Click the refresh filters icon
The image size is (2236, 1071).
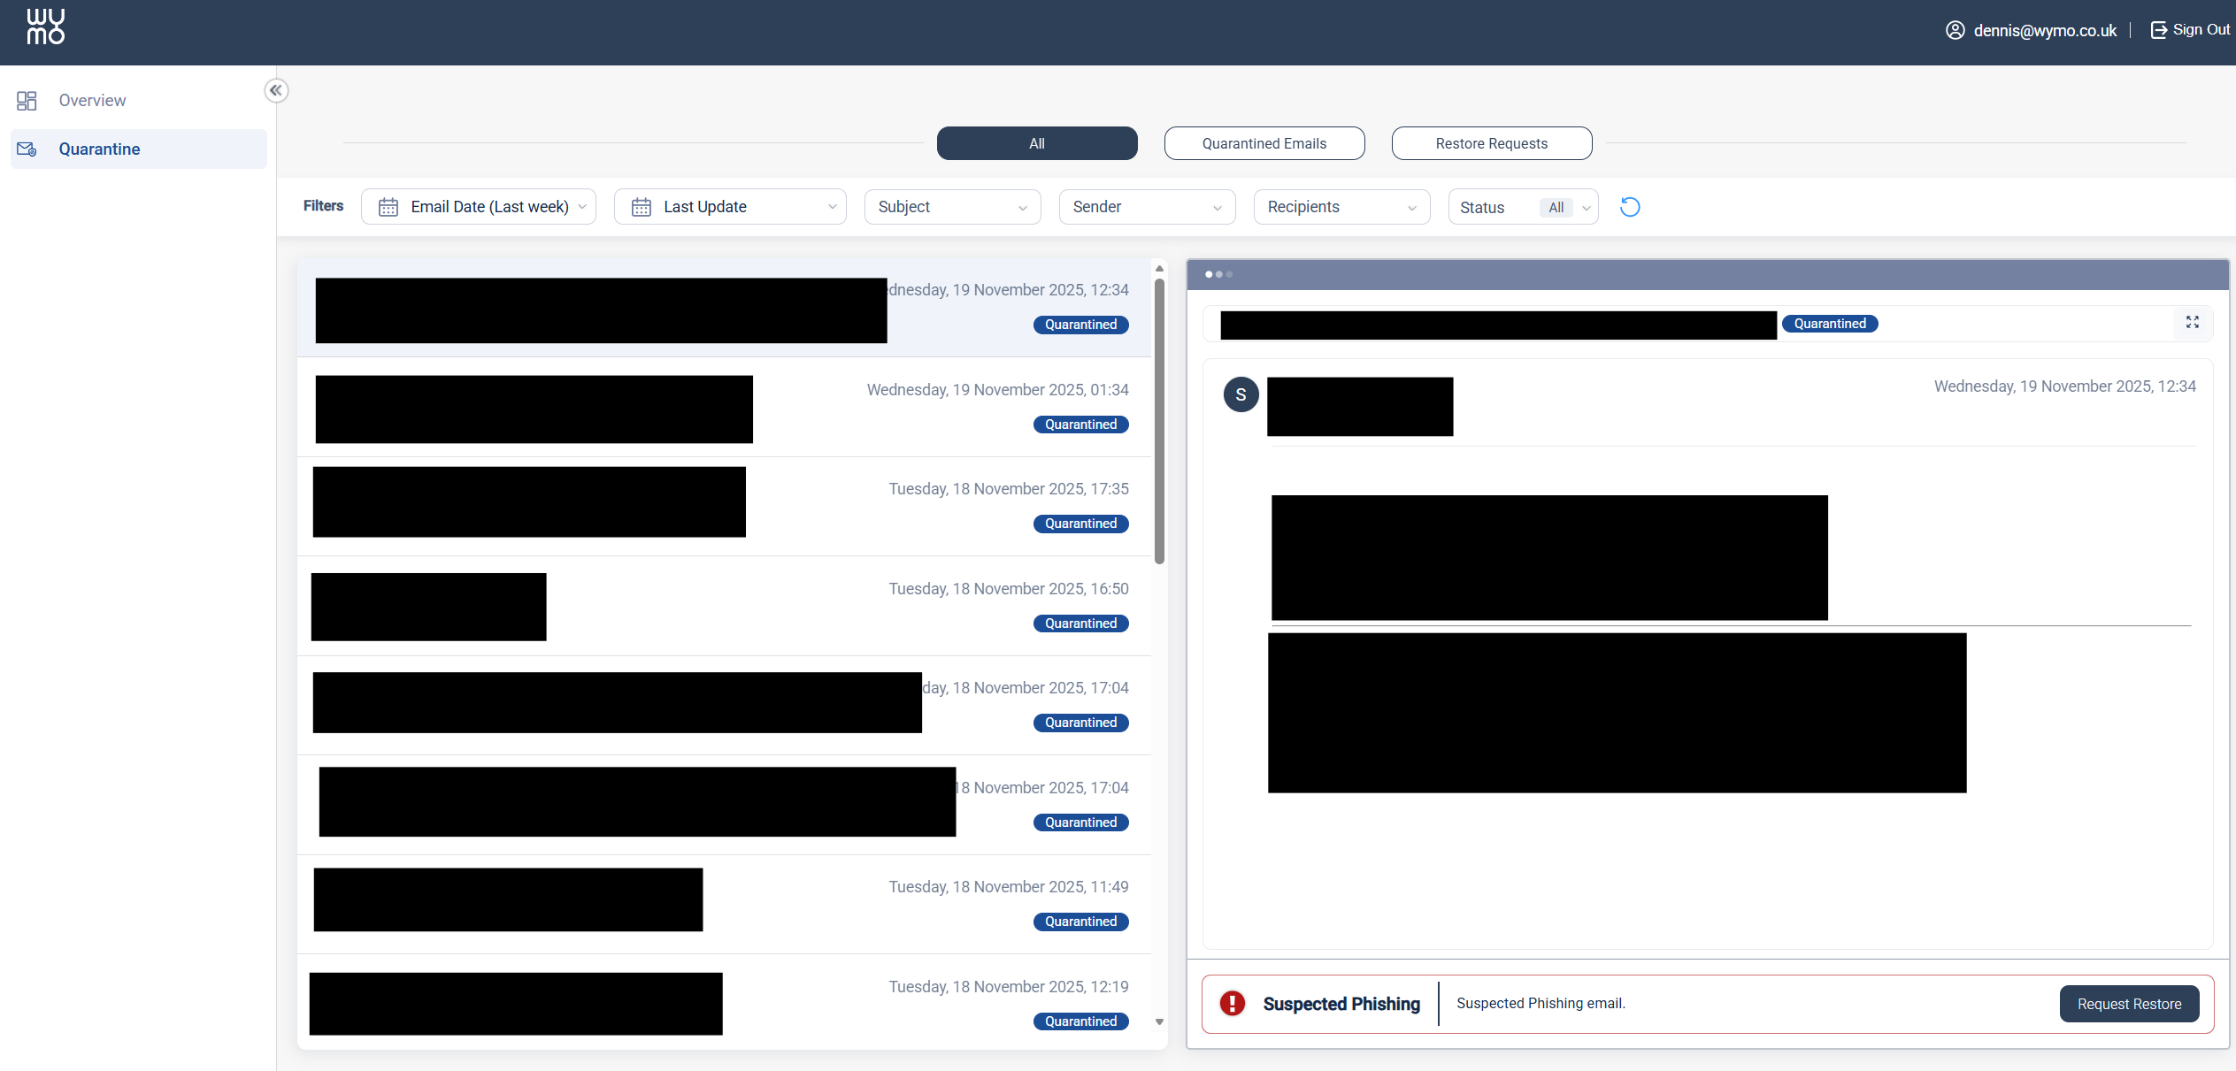(x=1629, y=207)
